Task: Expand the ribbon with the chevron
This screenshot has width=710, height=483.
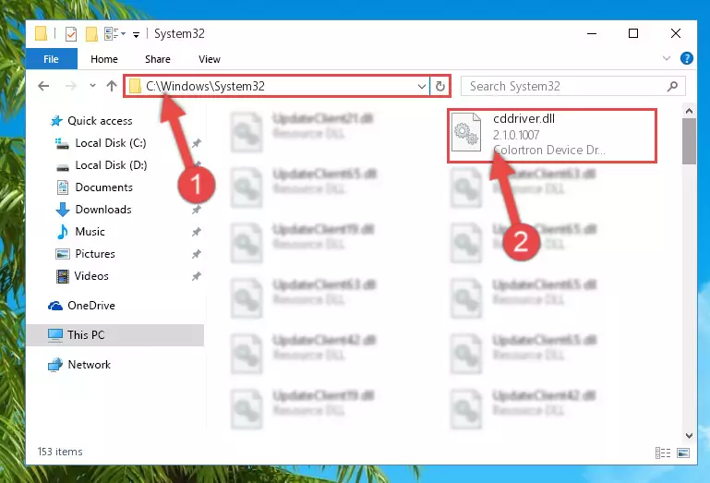Action: (667, 58)
